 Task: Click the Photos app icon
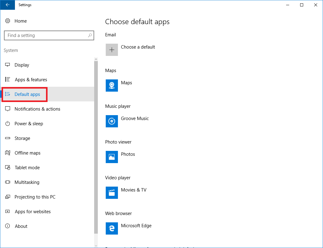(112, 157)
